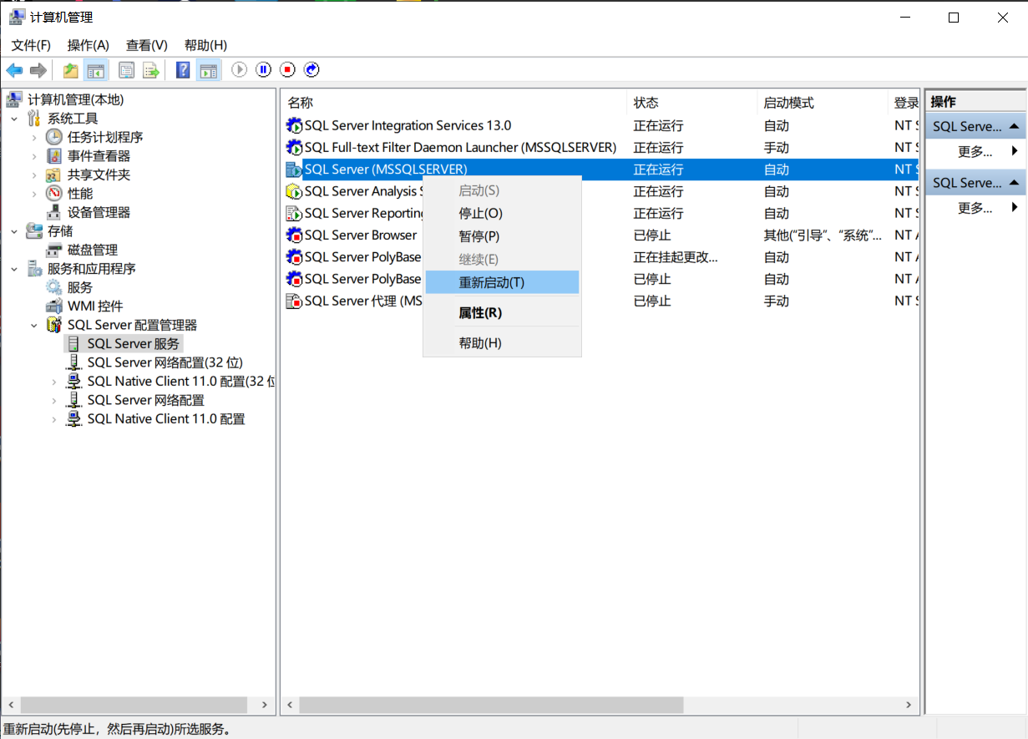The image size is (1028, 739).
Task: Click the 事件查看器 icon in tree
Action: [53, 156]
